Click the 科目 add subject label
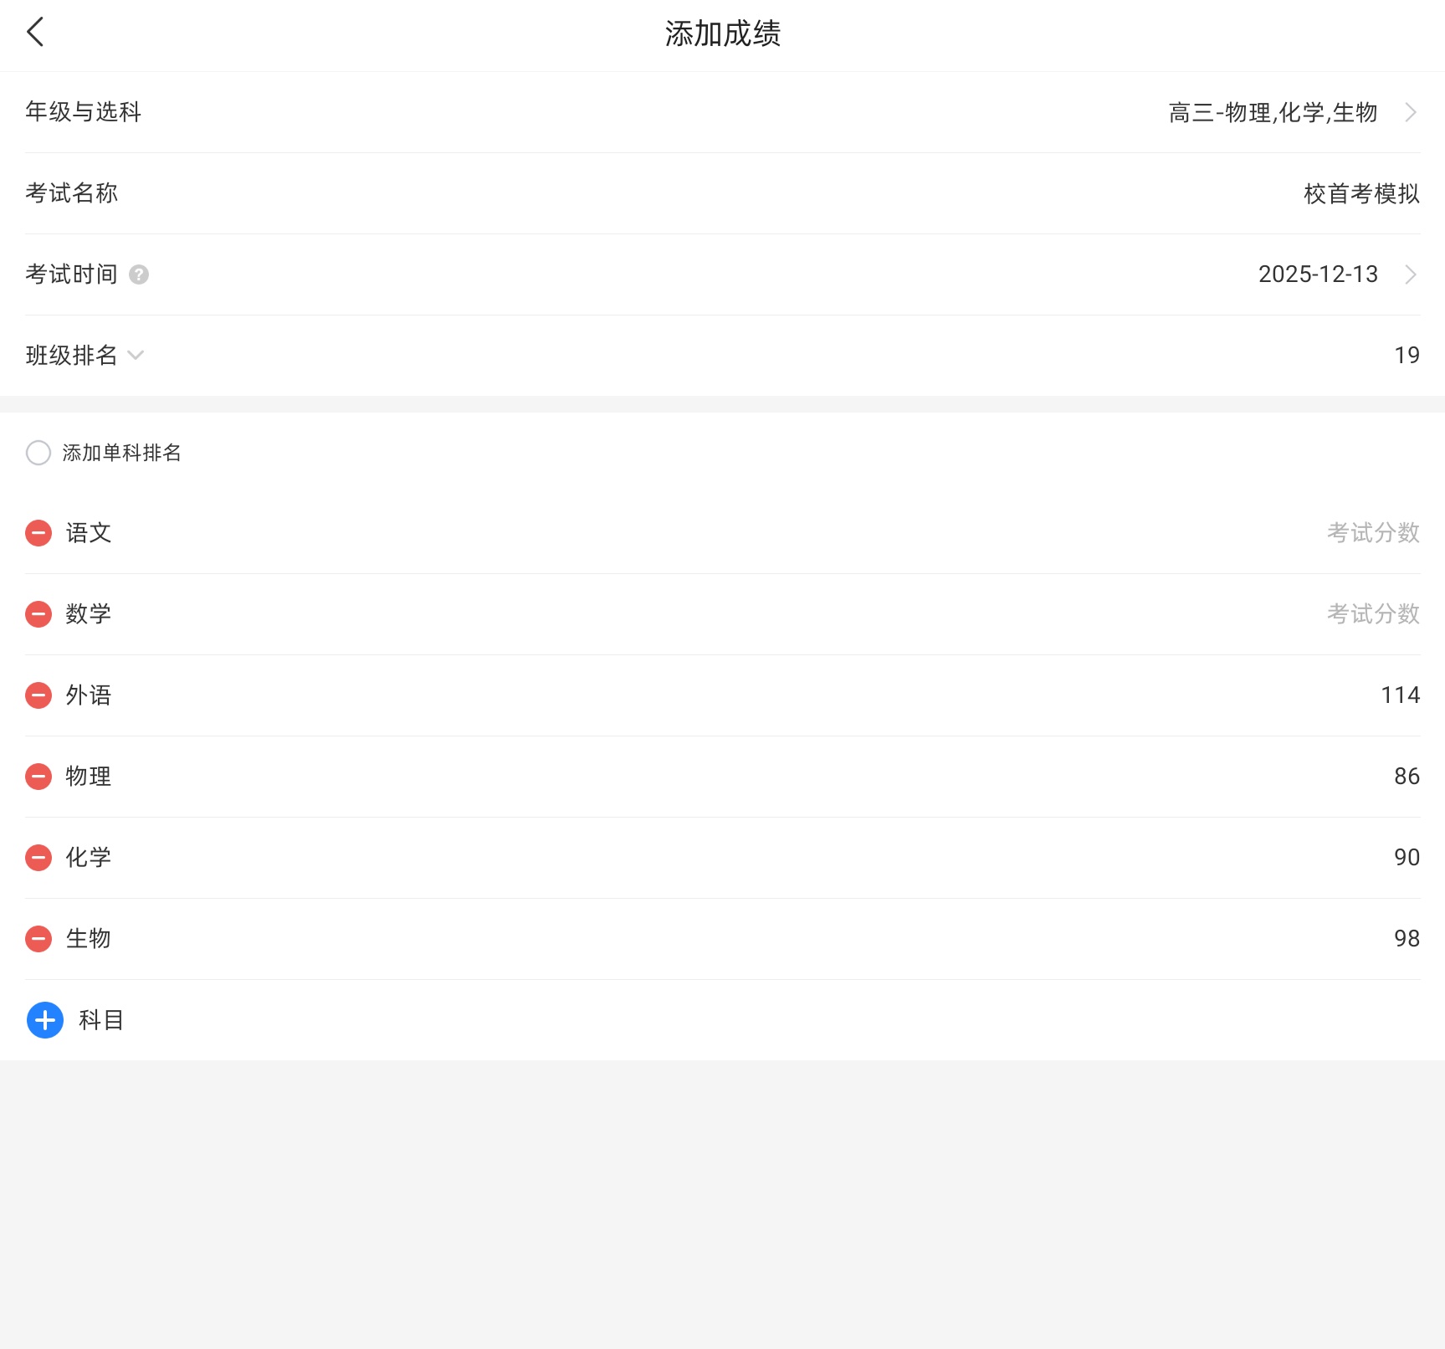 (101, 1020)
